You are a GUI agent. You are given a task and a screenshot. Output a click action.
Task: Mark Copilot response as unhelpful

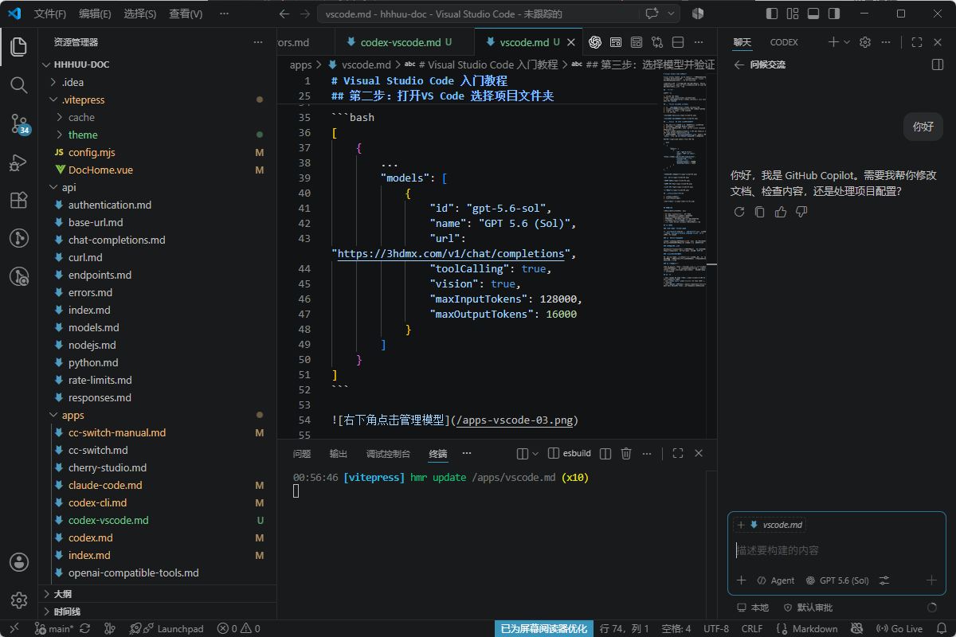801,212
